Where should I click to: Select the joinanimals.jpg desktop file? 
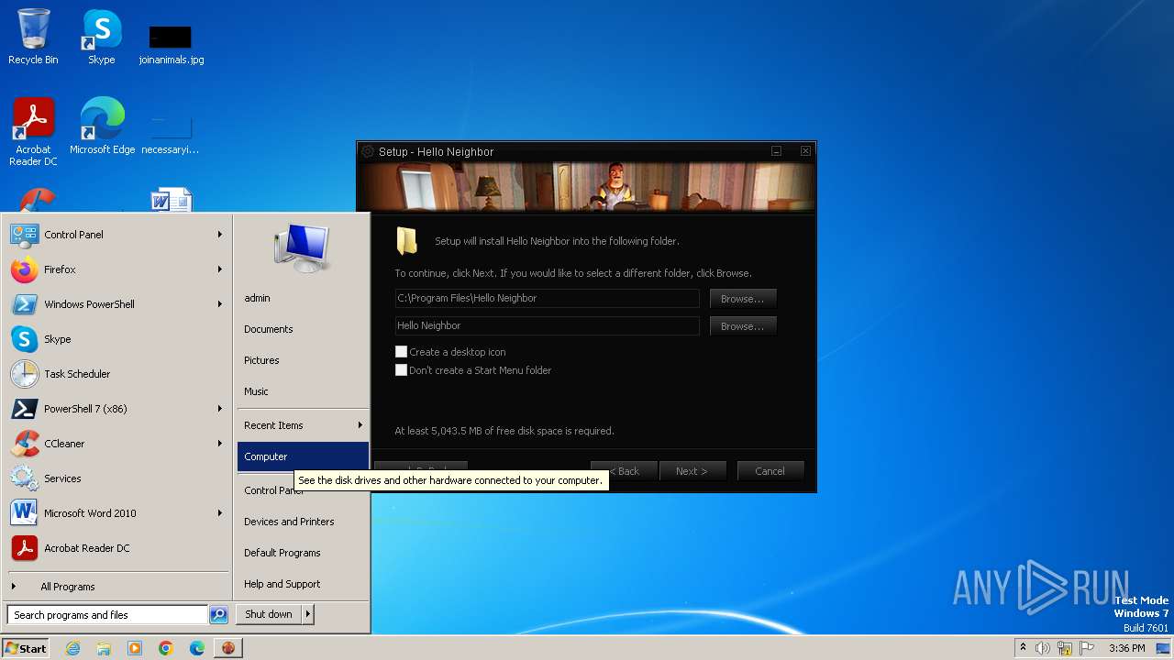coord(172,44)
